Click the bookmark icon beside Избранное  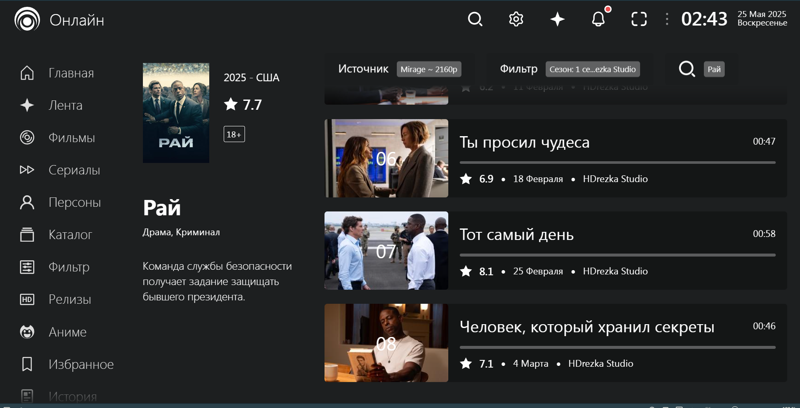point(27,364)
